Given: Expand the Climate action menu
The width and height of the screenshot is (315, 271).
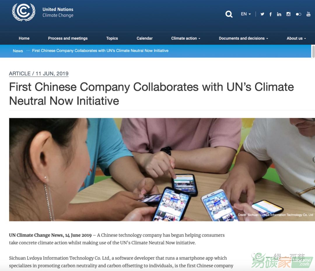Looking at the screenshot, I should 185,38.
